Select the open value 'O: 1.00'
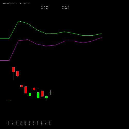The height and width of the screenshot is (129, 129). coord(45,9)
